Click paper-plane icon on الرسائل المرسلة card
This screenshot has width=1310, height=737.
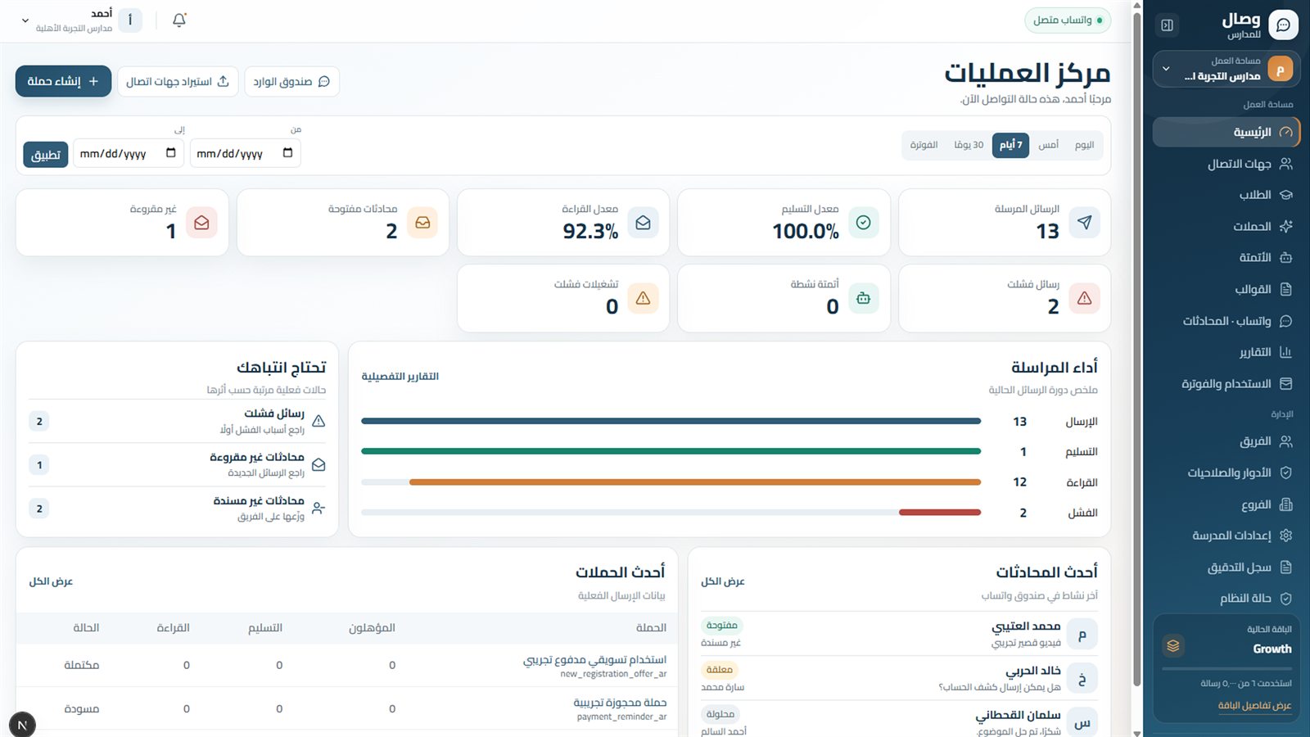click(x=1084, y=223)
